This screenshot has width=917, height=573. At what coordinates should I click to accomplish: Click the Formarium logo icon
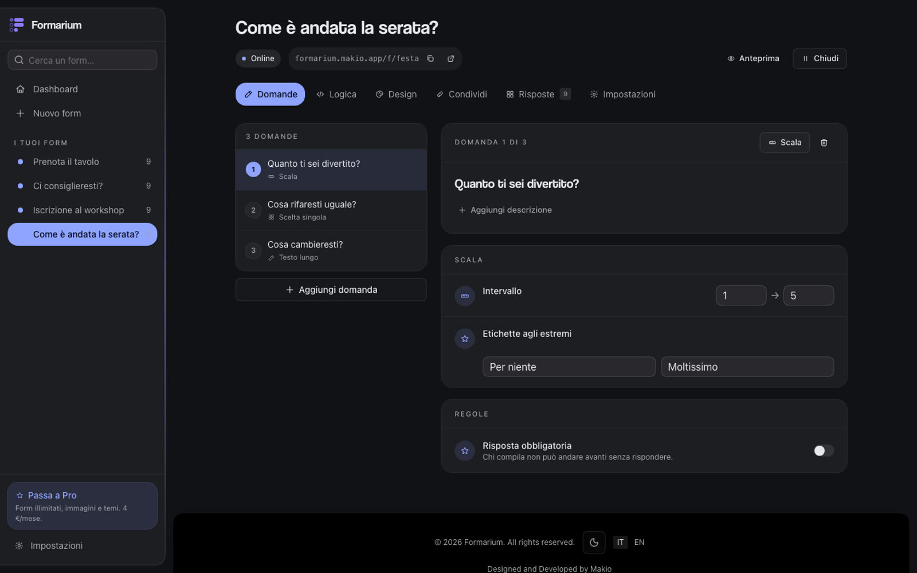coord(17,25)
